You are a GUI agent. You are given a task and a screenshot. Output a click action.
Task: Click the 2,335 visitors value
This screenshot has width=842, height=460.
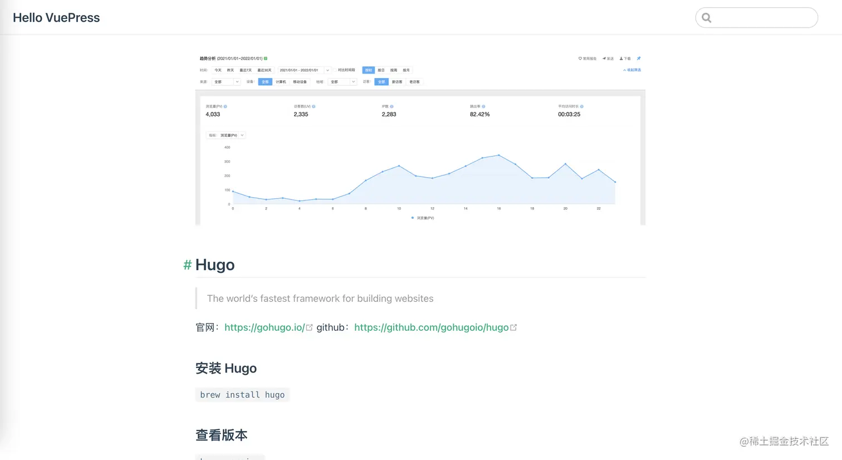(301, 114)
